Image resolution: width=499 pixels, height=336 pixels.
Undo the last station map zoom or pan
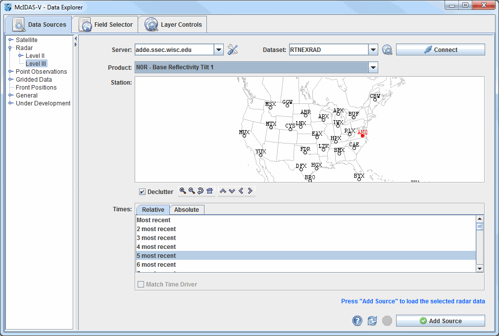(x=200, y=191)
